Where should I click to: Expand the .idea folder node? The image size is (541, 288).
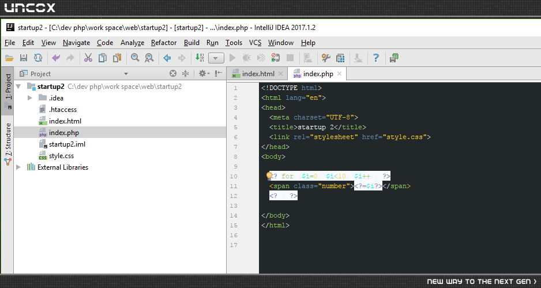click(30, 98)
